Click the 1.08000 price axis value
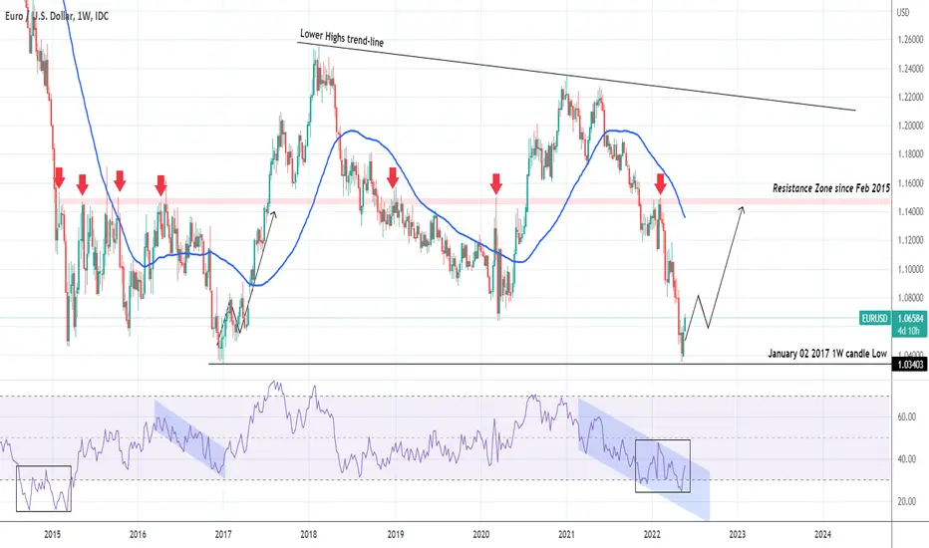This screenshot has width=929, height=548. tap(910, 298)
